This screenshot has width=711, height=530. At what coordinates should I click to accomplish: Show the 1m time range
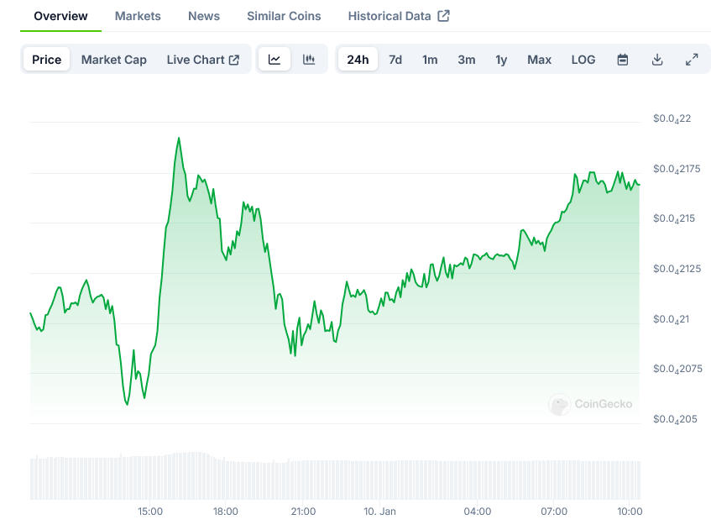tap(430, 60)
